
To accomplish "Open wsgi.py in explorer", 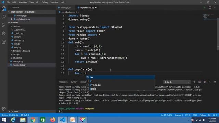I will [x=31, y=47].
